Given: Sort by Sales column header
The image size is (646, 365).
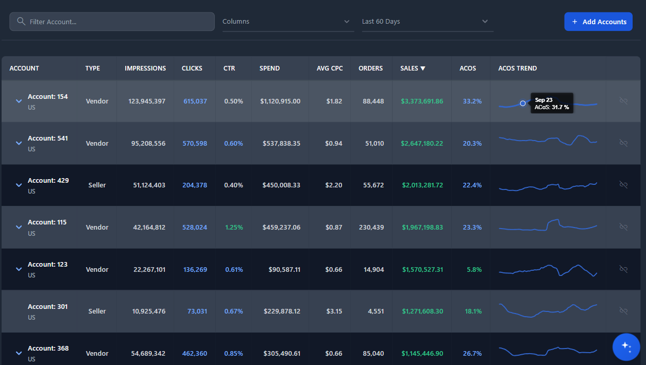Looking at the screenshot, I should click(413, 68).
